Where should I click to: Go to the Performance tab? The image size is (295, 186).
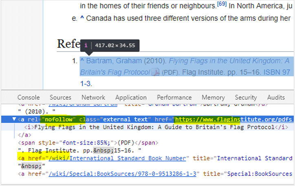175,97
